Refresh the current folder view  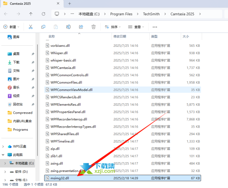tap(43, 14)
